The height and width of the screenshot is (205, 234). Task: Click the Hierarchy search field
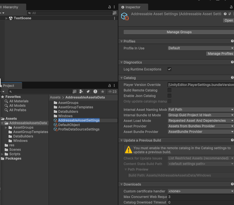(x=69, y=13)
